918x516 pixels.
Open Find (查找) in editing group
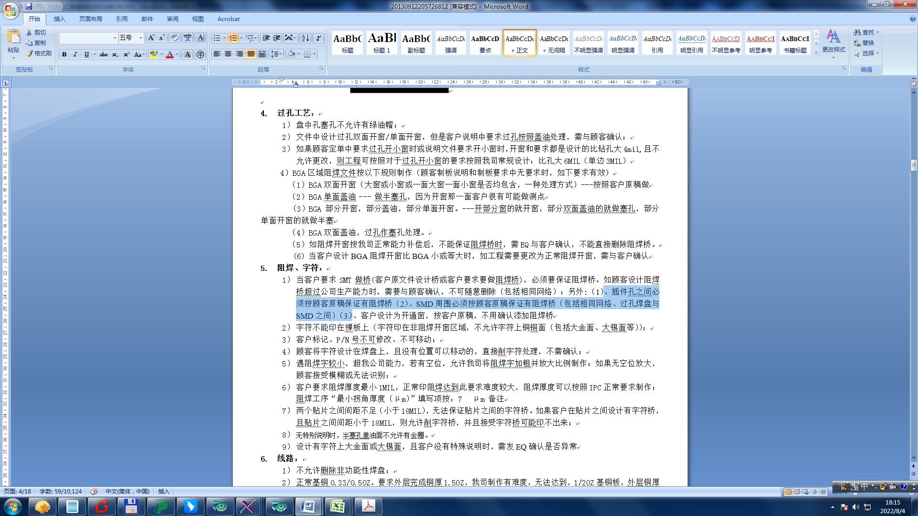click(865, 32)
